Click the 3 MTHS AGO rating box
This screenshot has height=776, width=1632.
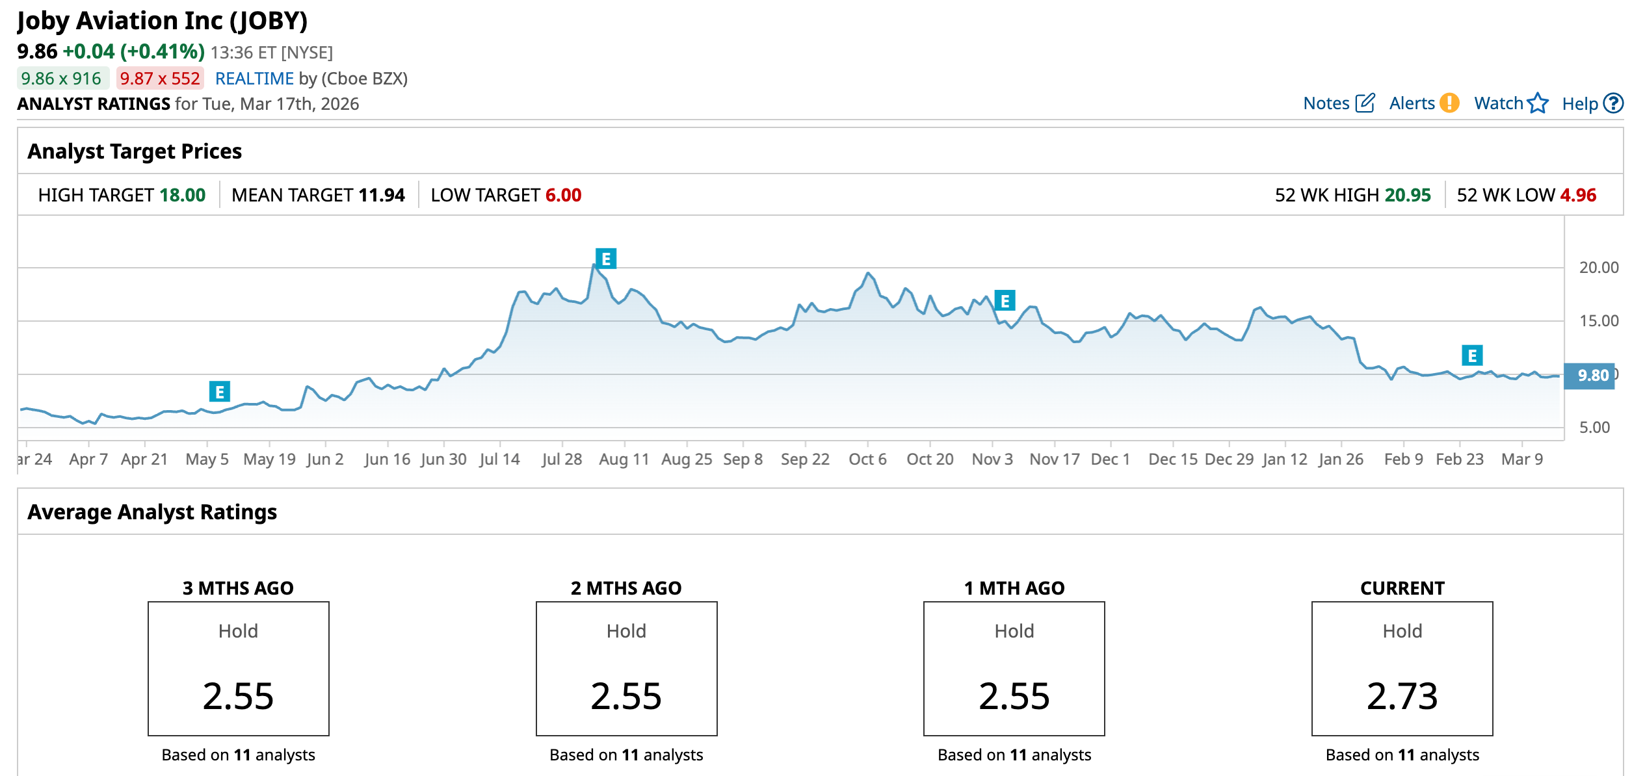238,668
